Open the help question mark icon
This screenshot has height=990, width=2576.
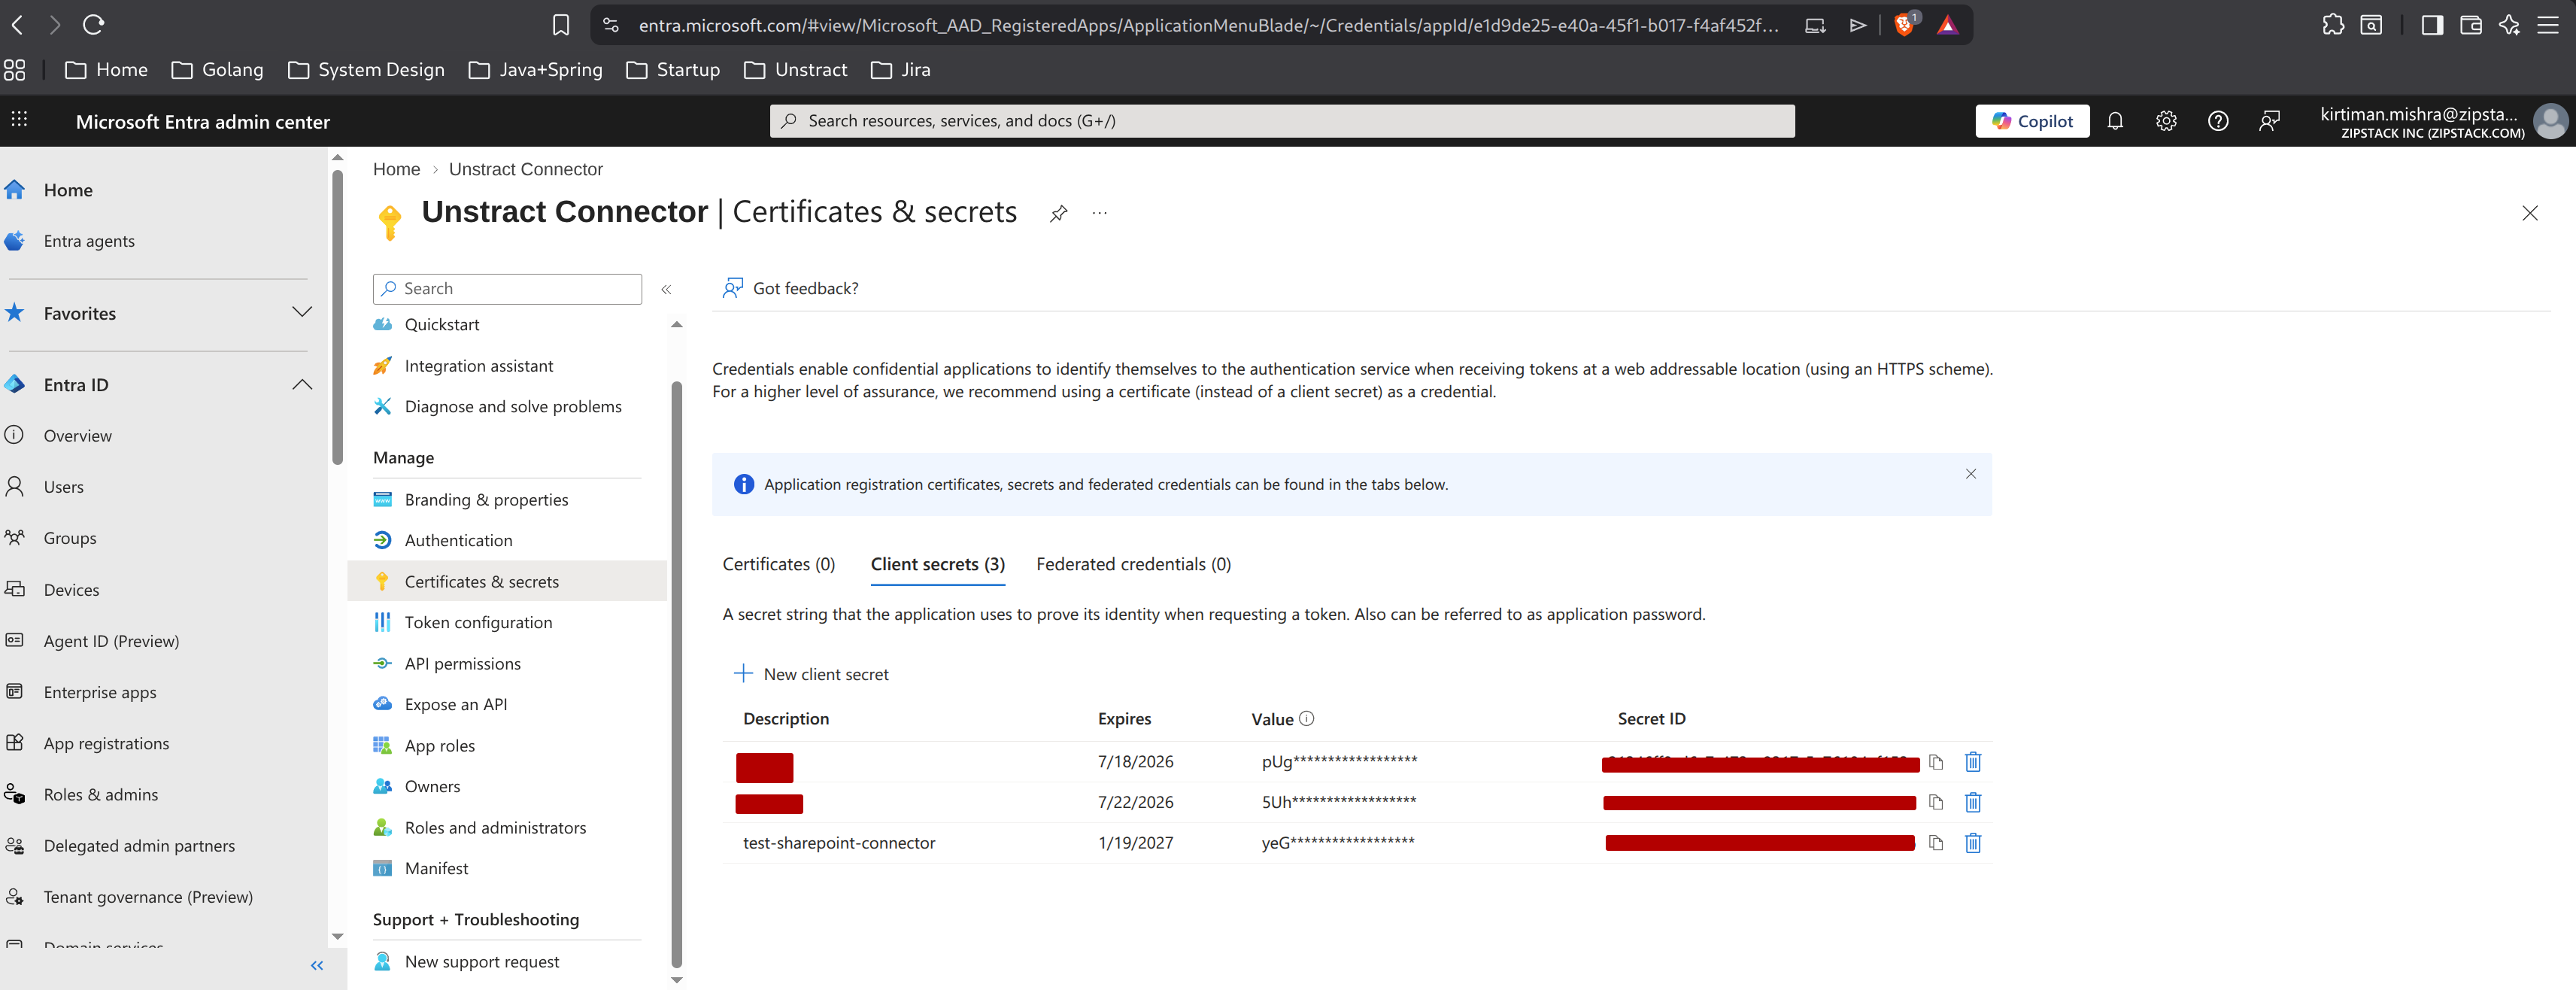click(2217, 121)
